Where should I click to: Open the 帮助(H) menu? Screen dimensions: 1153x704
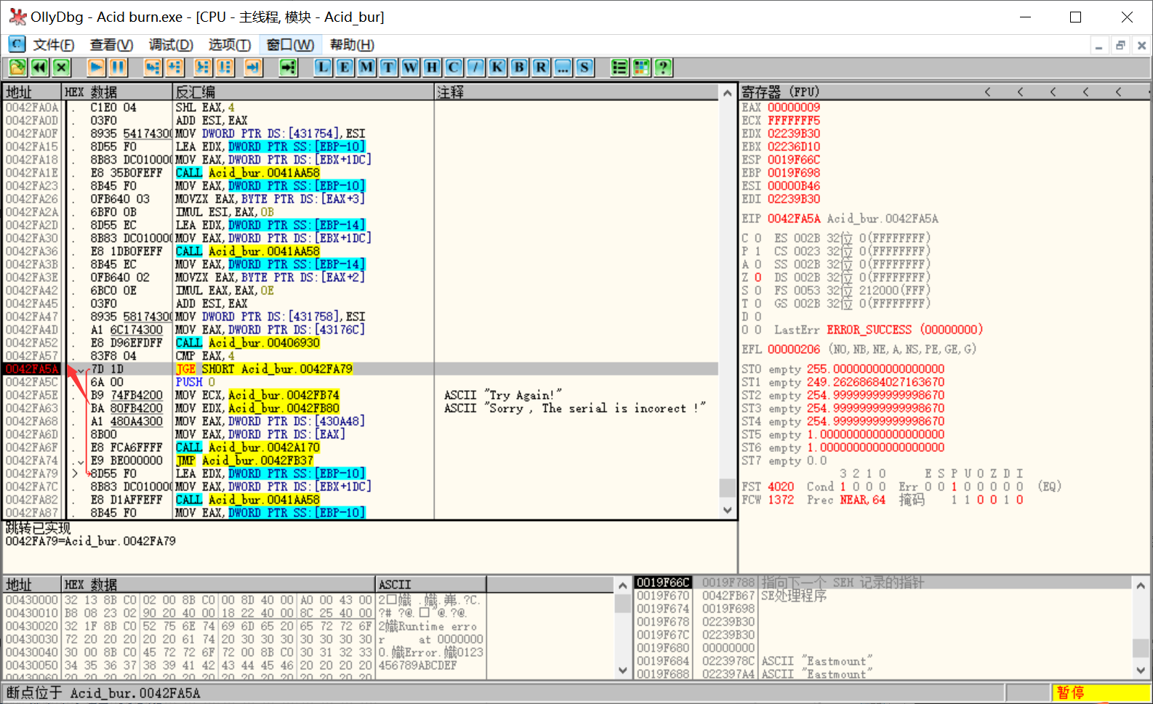[352, 45]
